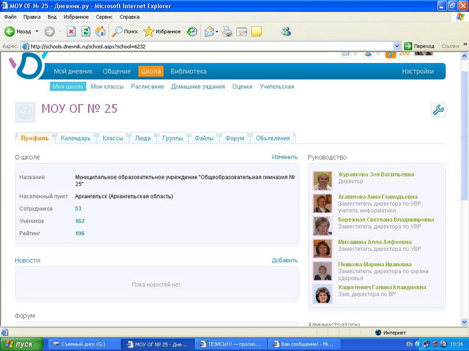
Task: Open the Print toolbar icon
Action: [227, 32]
